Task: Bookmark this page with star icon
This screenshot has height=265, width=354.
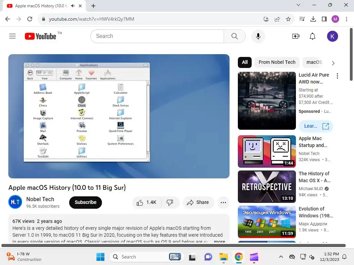Action: click(x=288, y=19)
